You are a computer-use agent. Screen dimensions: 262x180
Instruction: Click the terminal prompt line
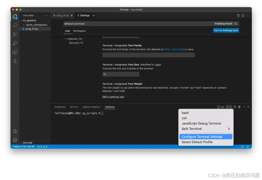point(79,113)
